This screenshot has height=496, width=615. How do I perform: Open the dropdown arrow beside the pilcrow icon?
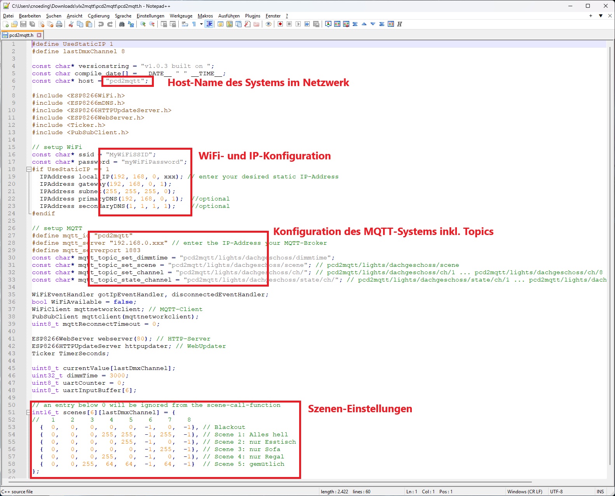click(201, 24)
